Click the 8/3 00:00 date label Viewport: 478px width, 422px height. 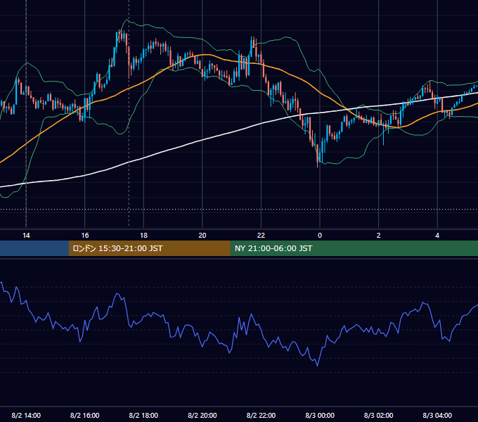pyautogui.click(x=320, y=415)
